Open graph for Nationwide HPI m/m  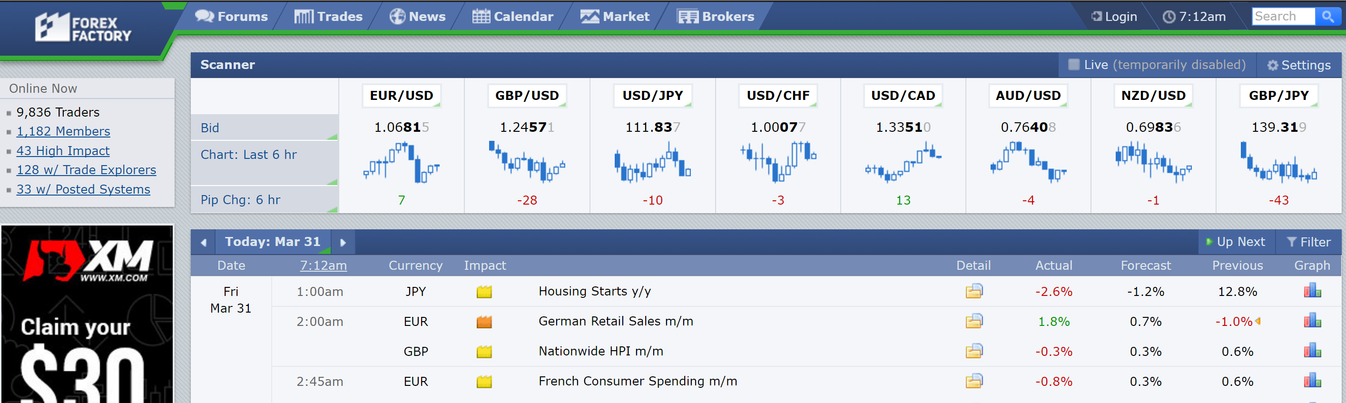pos(1312,350)
